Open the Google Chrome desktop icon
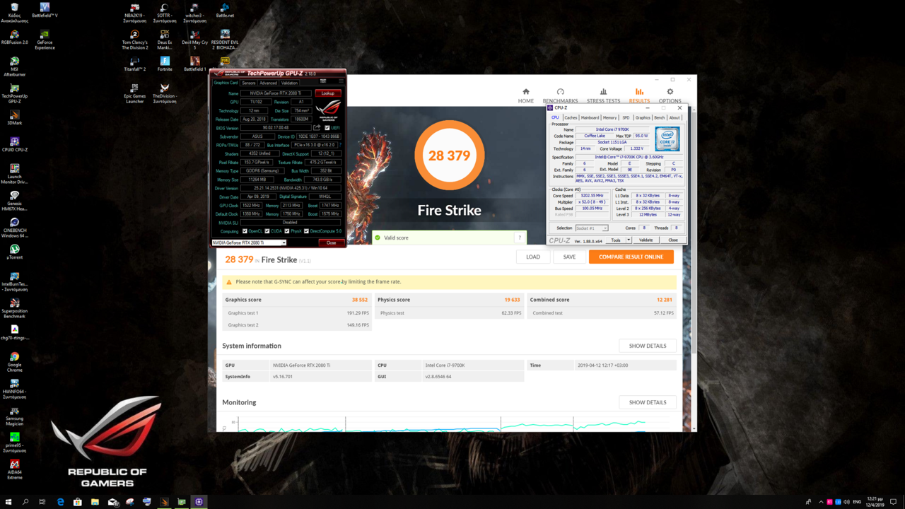 [14, 362]
